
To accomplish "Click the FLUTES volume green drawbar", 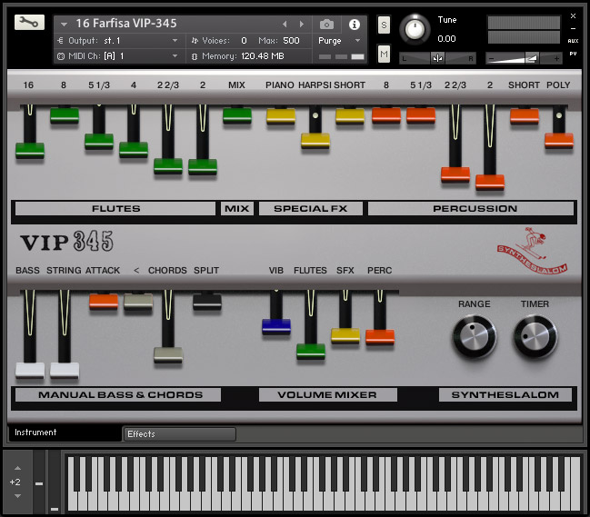I will (311, 352).
